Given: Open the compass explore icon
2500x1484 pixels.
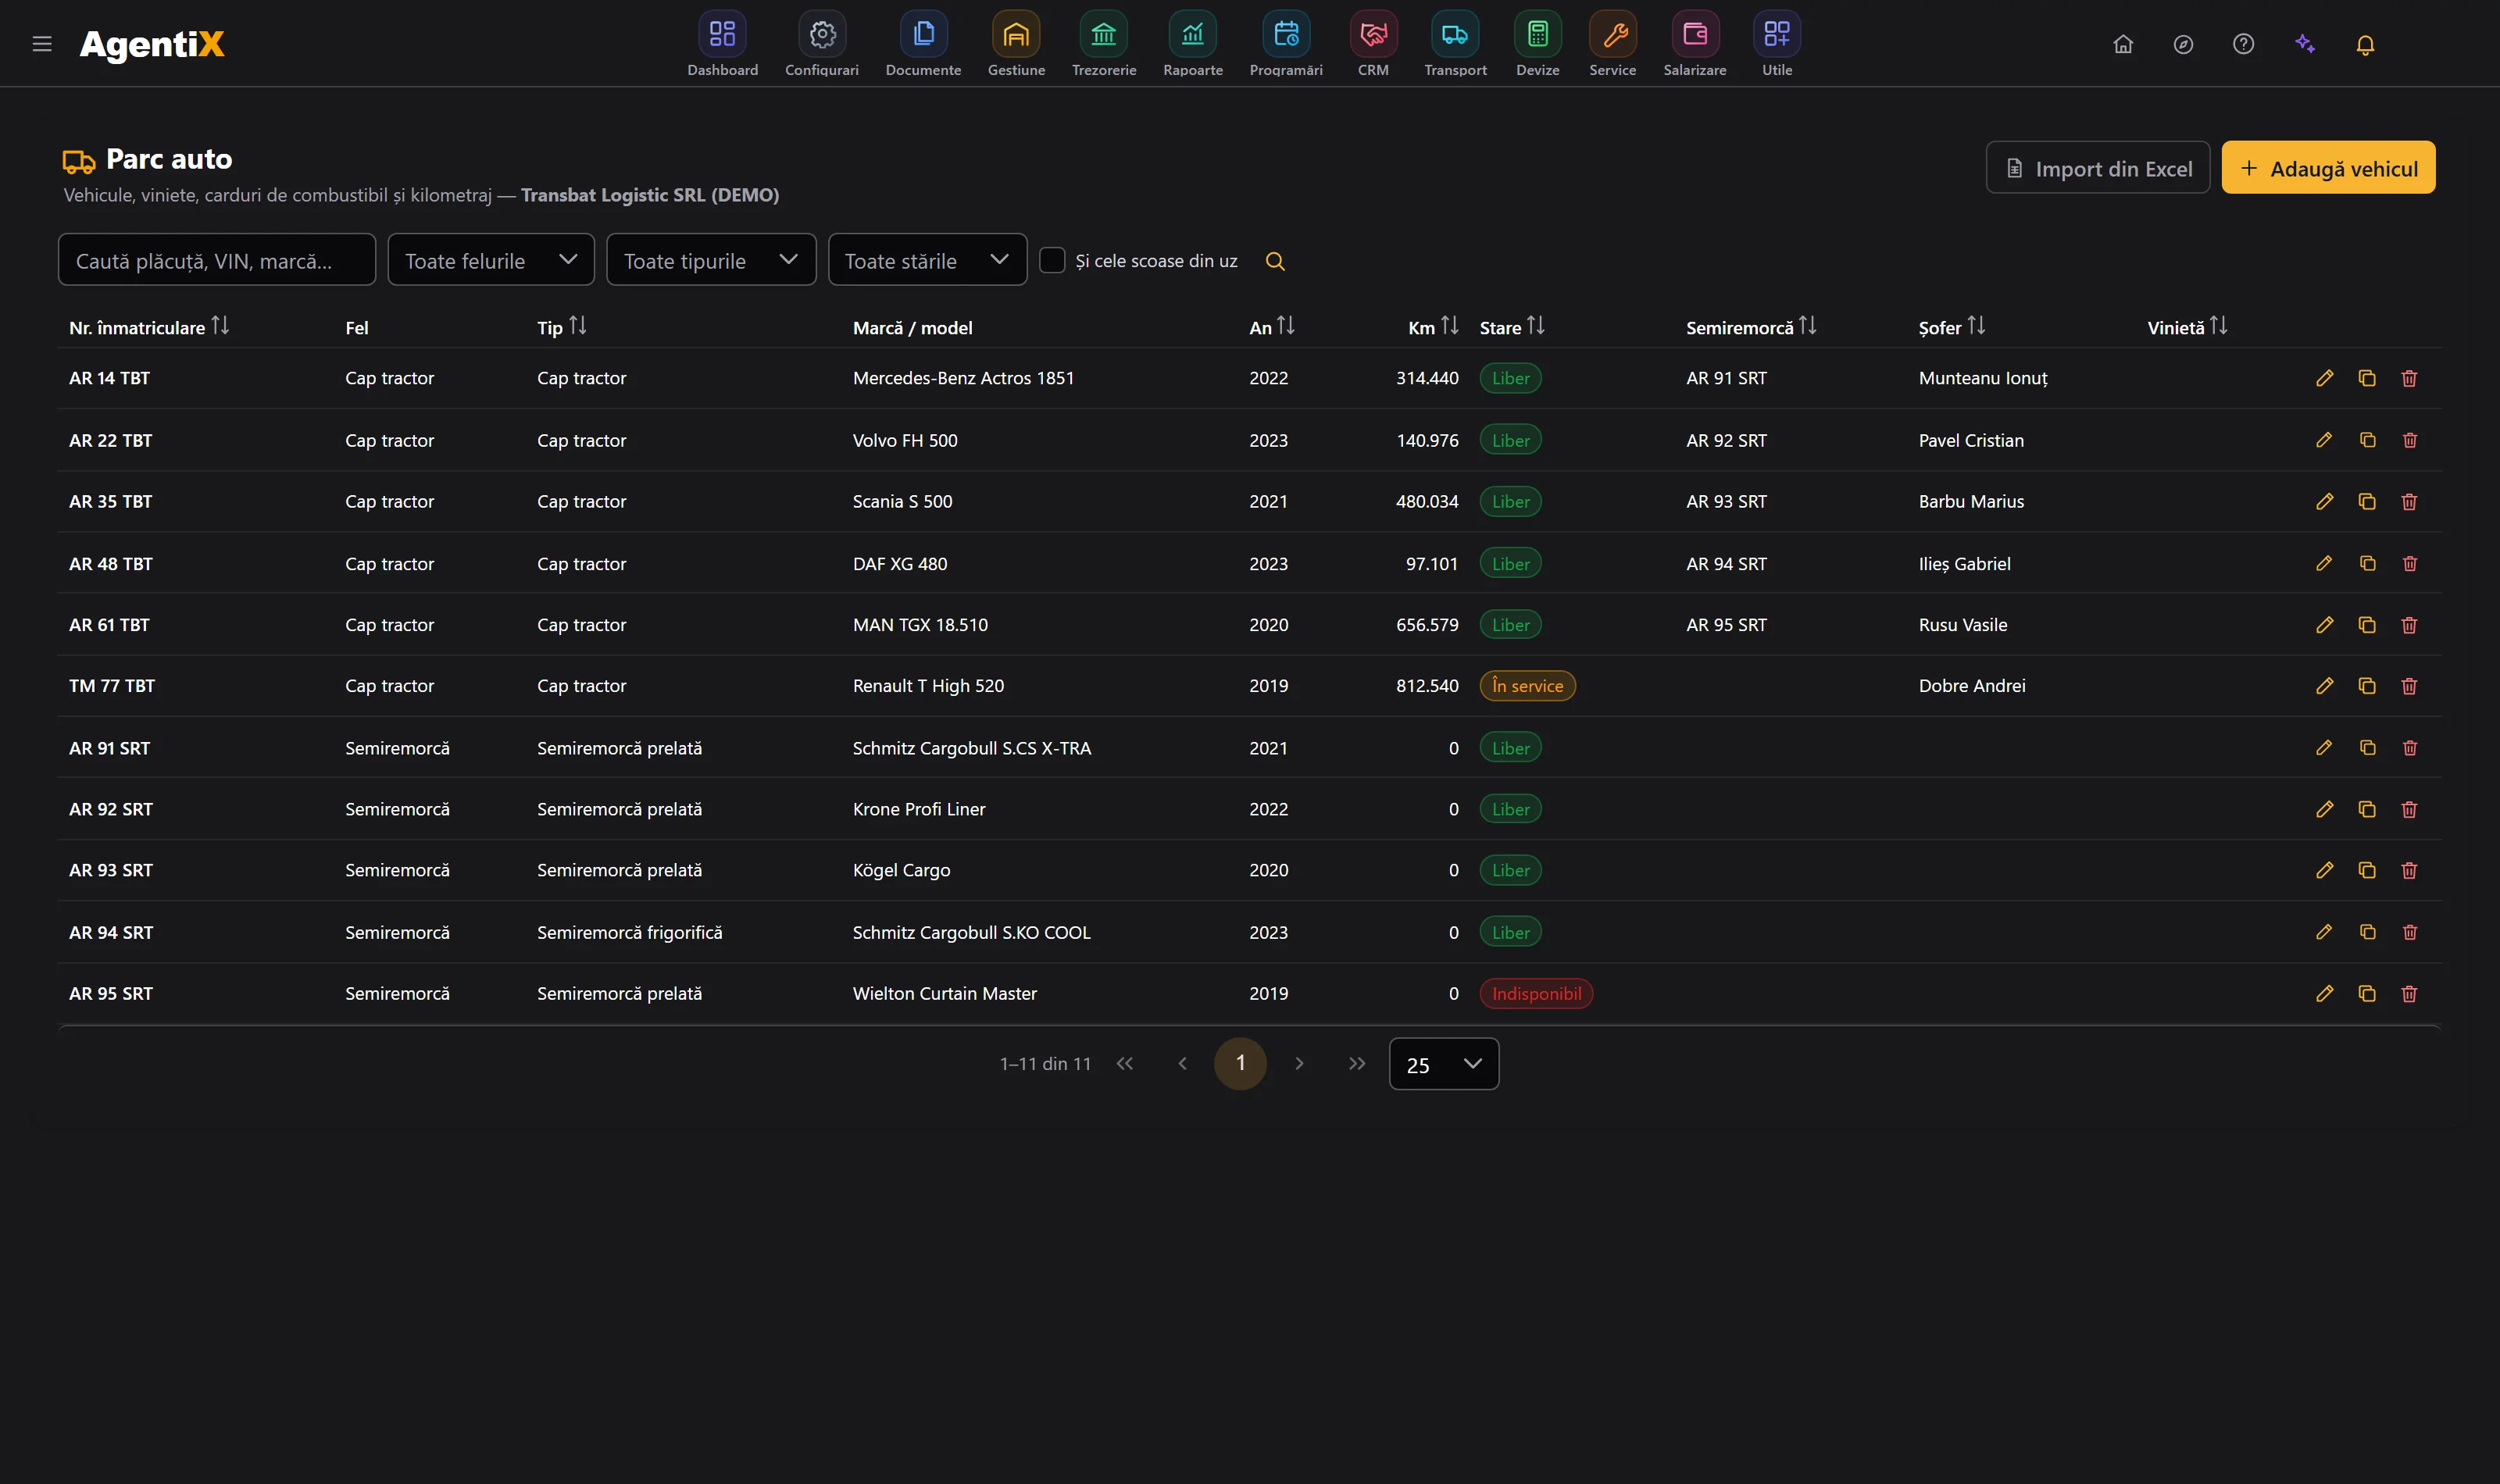Looking at the screenshot, I should 2183,44.
